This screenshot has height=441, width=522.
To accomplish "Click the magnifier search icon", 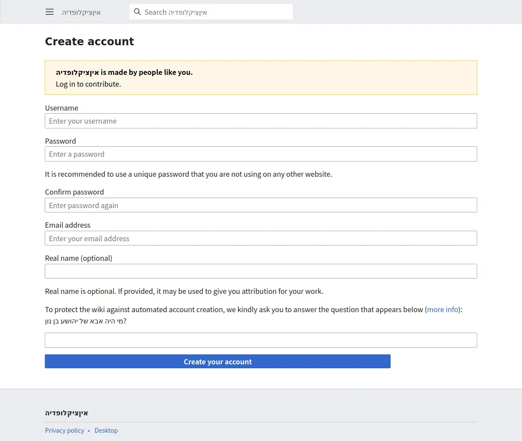I will click(137, 12).
